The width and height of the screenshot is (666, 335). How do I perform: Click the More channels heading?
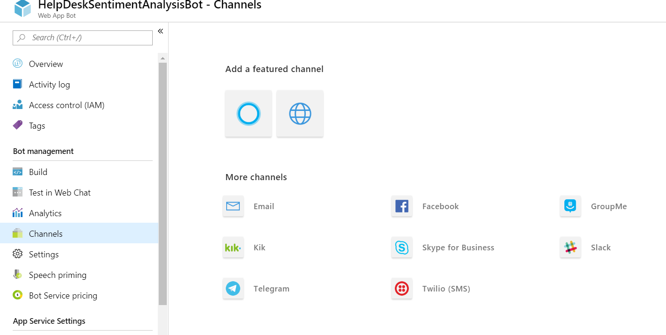pyautogui.click(x=256, y=177)
